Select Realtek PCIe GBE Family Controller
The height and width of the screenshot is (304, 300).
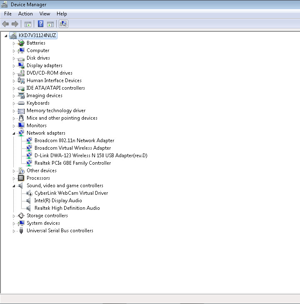[x=72, y=163]
